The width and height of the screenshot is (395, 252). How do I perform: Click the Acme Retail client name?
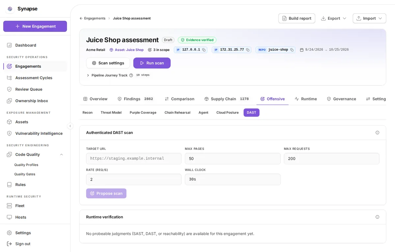coord(95,50)
